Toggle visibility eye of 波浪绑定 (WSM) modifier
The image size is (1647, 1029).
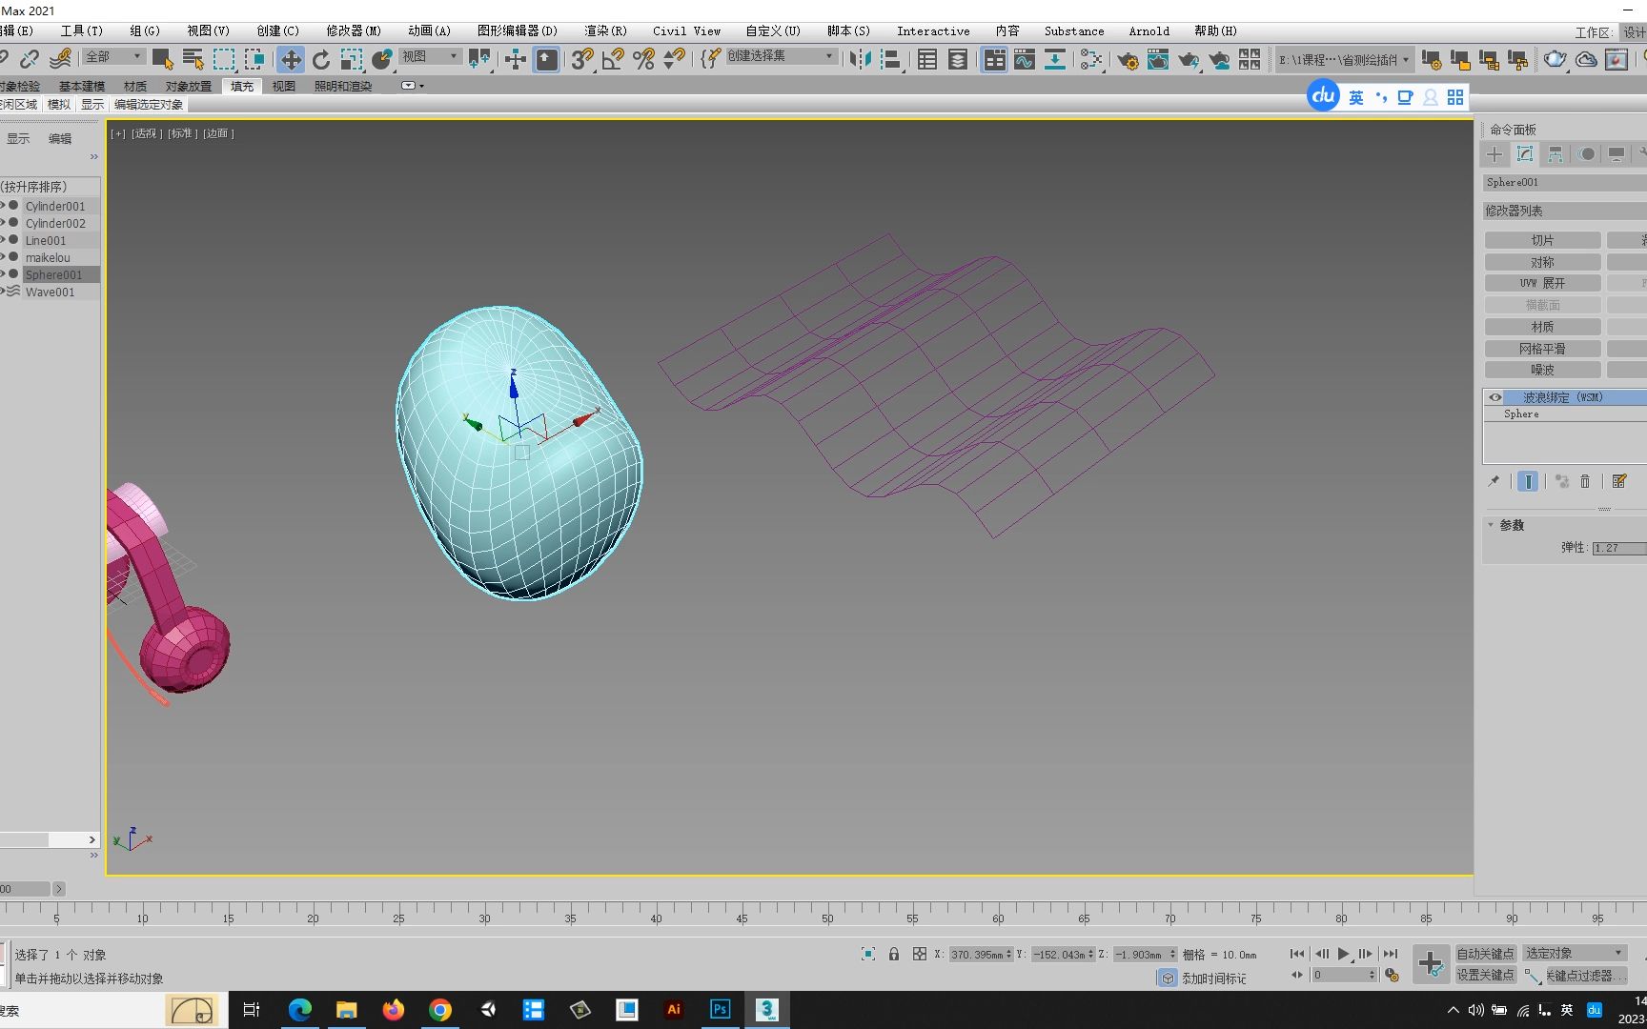[1494, 397]
